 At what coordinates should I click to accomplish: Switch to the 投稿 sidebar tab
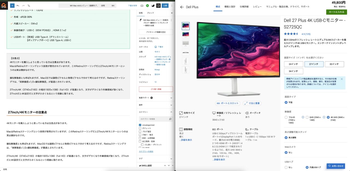point(141,13)
